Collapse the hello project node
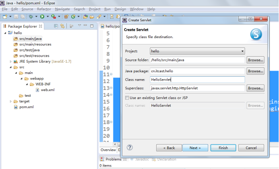The image size is (279, 169). [x=5, y=33]
